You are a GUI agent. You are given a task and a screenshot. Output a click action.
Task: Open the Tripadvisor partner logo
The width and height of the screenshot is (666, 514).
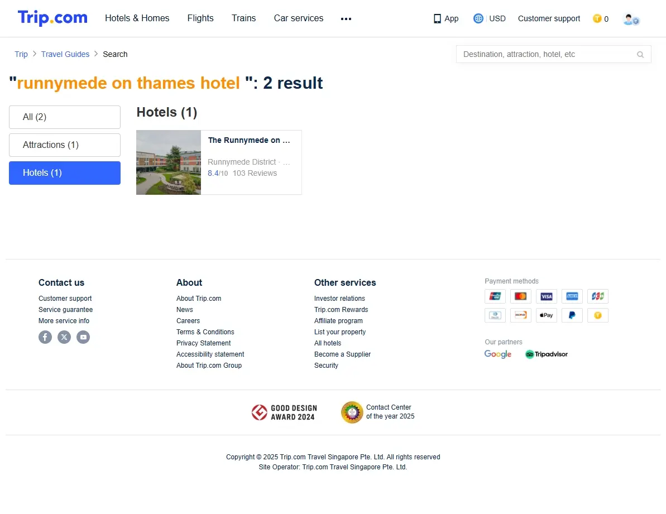click(546, 354)
